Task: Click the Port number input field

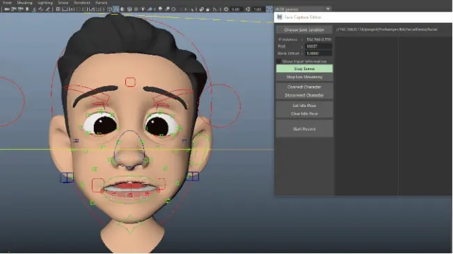Action: [319, 46]
